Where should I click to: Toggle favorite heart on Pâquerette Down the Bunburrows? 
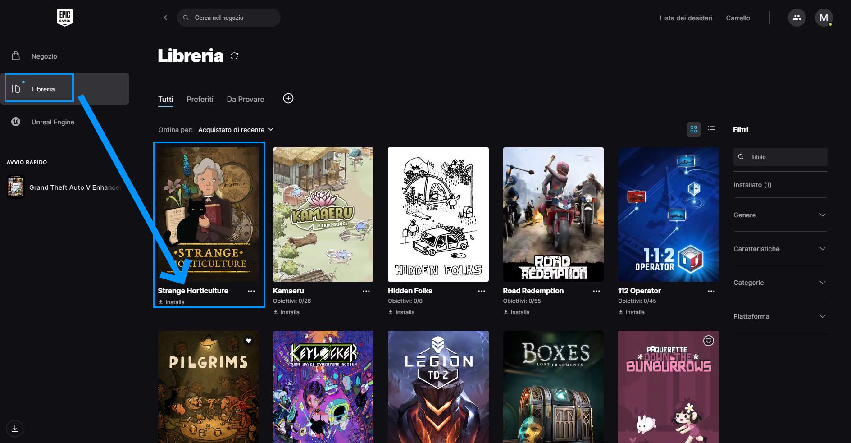709,341
